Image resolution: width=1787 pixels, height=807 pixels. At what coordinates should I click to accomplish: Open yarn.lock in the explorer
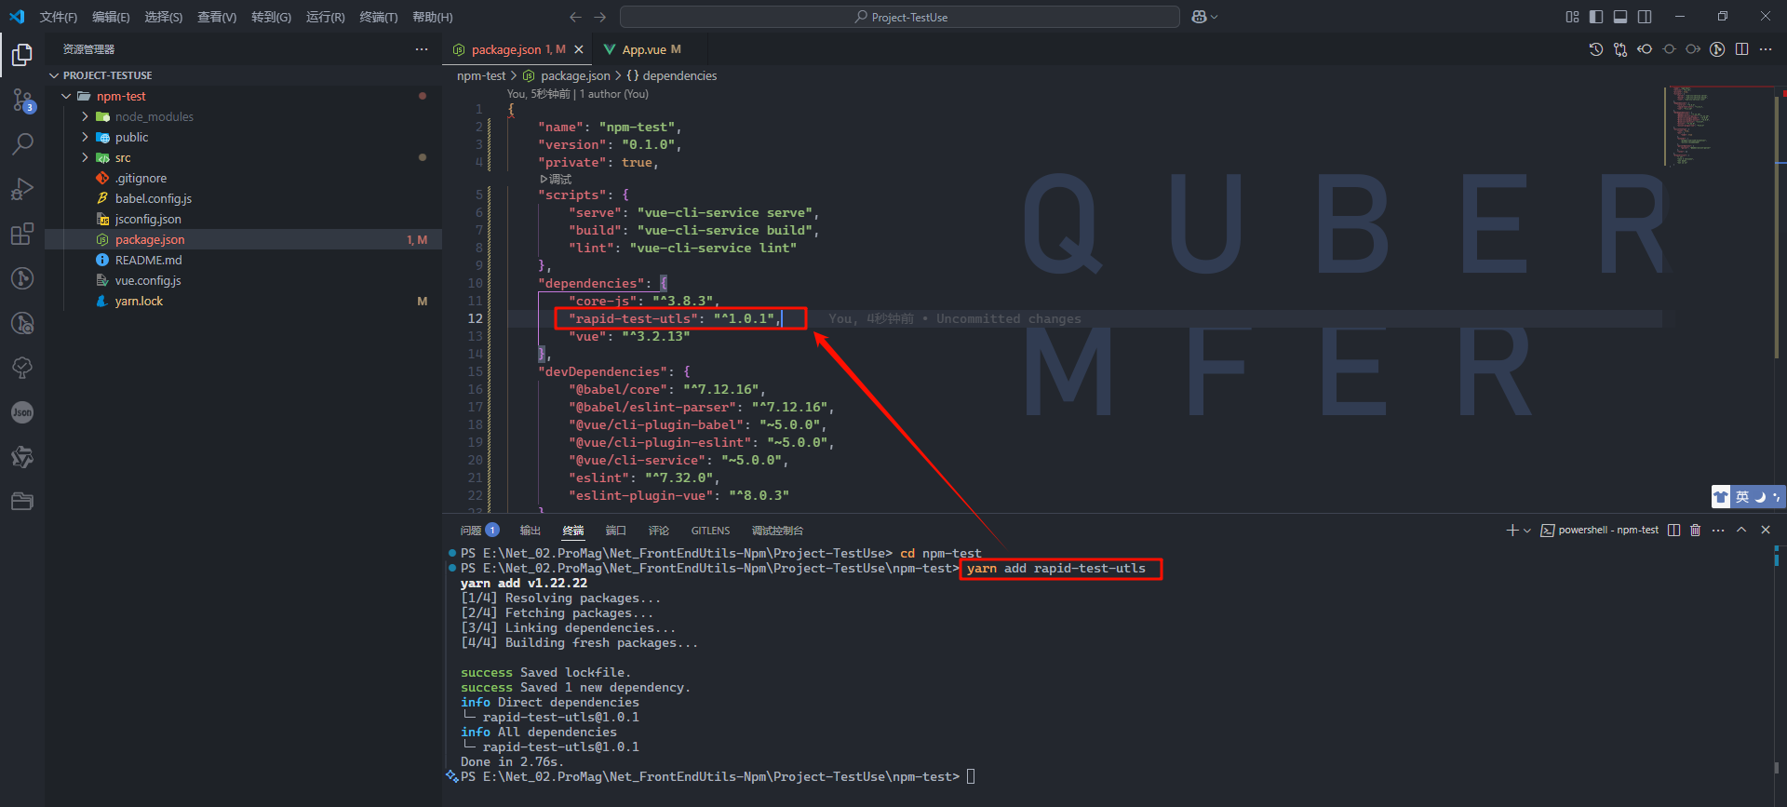pyautogui.click(x=139, y=301)
